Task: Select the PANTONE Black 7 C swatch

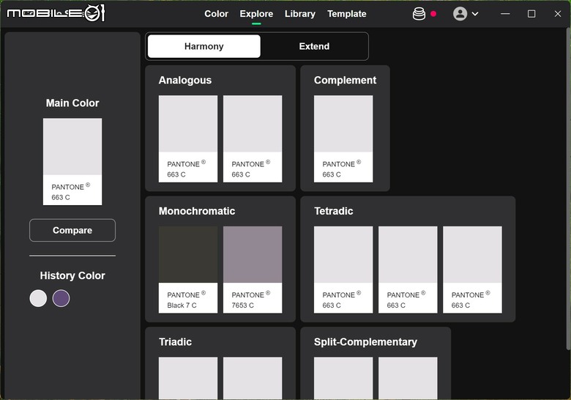Action: point(188,270)
